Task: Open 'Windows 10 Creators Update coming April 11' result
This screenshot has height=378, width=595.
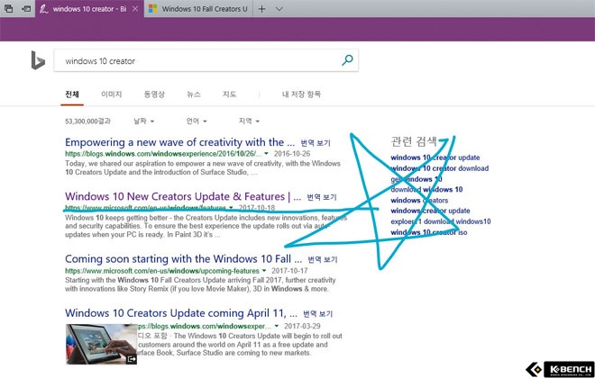Action: tap(181, 313)
